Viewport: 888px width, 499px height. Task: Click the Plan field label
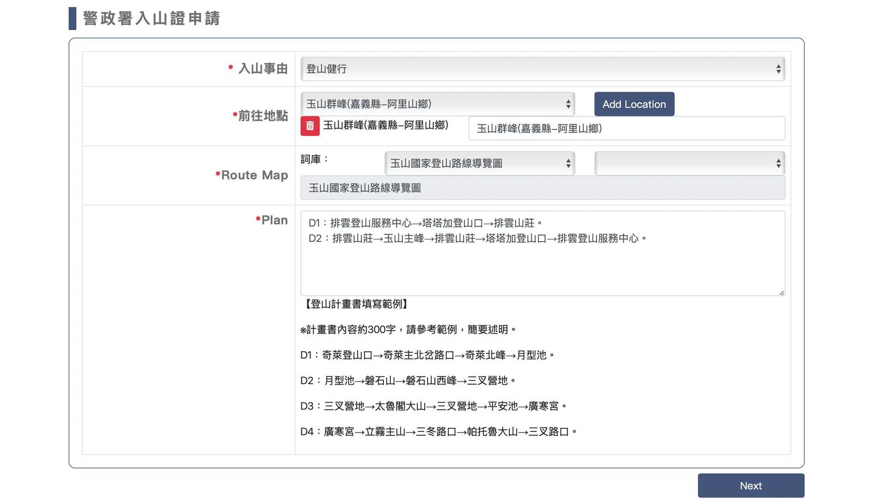(274, 220)
